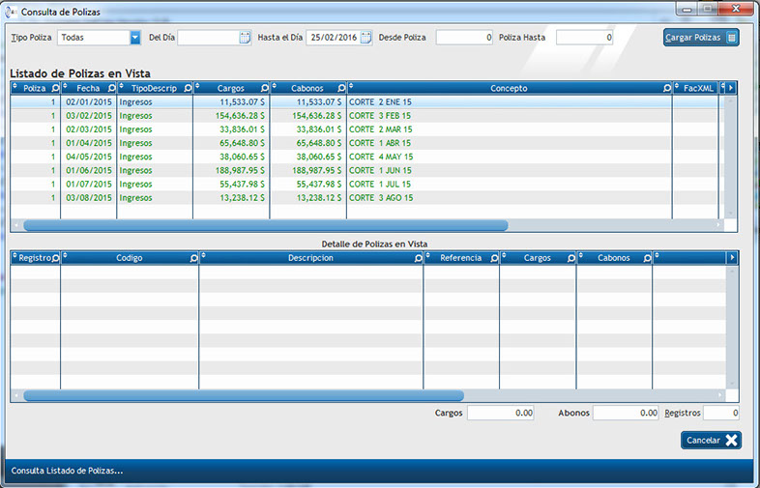Screen dimensions: 760x488
Task: Click search icon in Fecha column header
Action: point(110,88)
